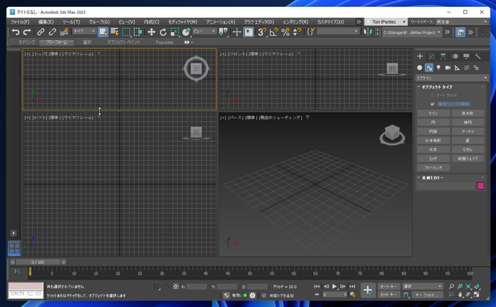Open the ビュー reference coordinate dropdown
496x307 pixels.
[x=205, y=31]
